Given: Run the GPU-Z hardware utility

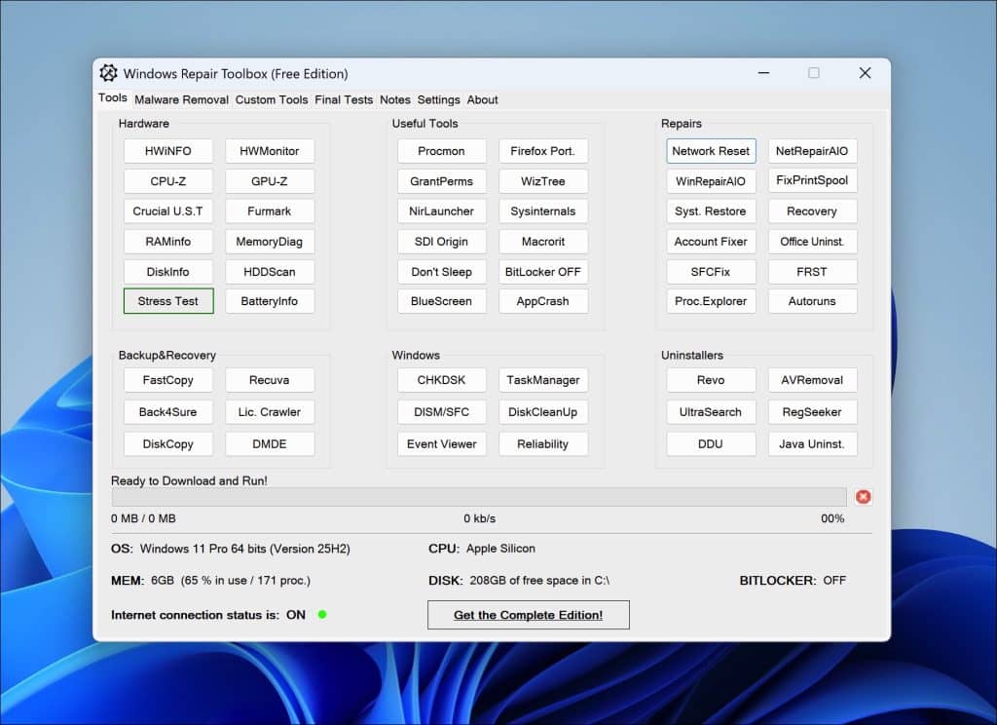Looking at the screenshot, I should point(270,181).
